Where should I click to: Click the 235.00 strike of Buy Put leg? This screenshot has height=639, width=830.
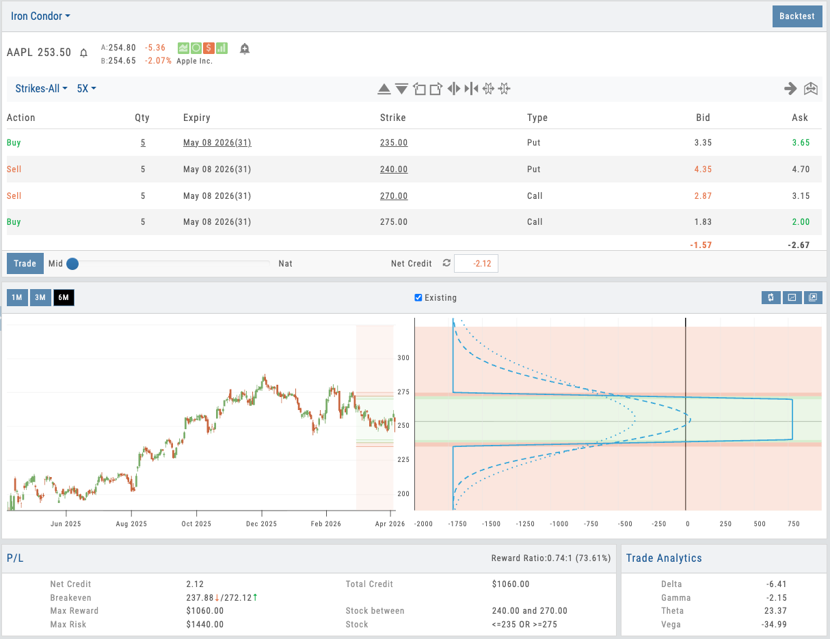[394, 143]
